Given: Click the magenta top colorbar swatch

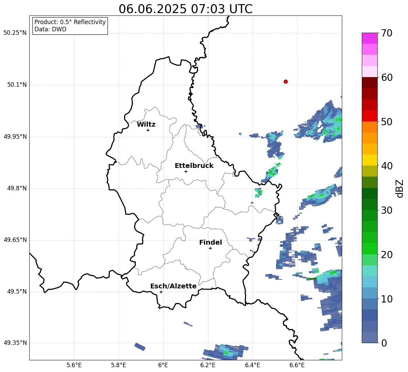Looking at the screenshot, I should (369, 38).
